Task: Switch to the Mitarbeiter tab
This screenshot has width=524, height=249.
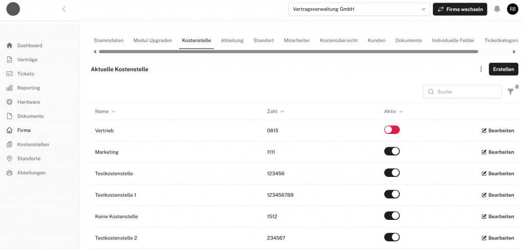Action: click(297, 40)
